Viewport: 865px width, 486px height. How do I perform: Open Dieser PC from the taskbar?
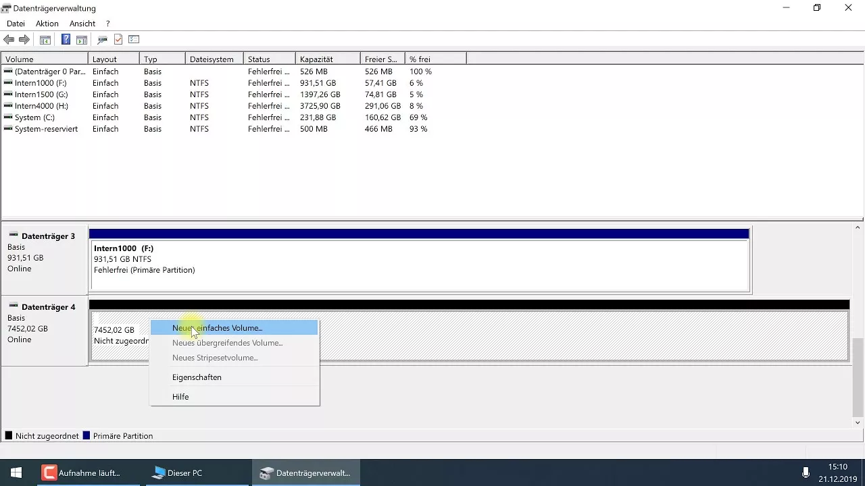pos(177,473)
